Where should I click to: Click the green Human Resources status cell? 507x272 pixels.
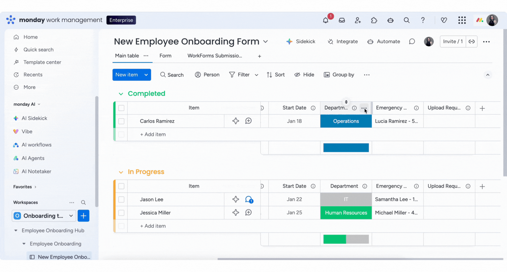pos(346,213)
